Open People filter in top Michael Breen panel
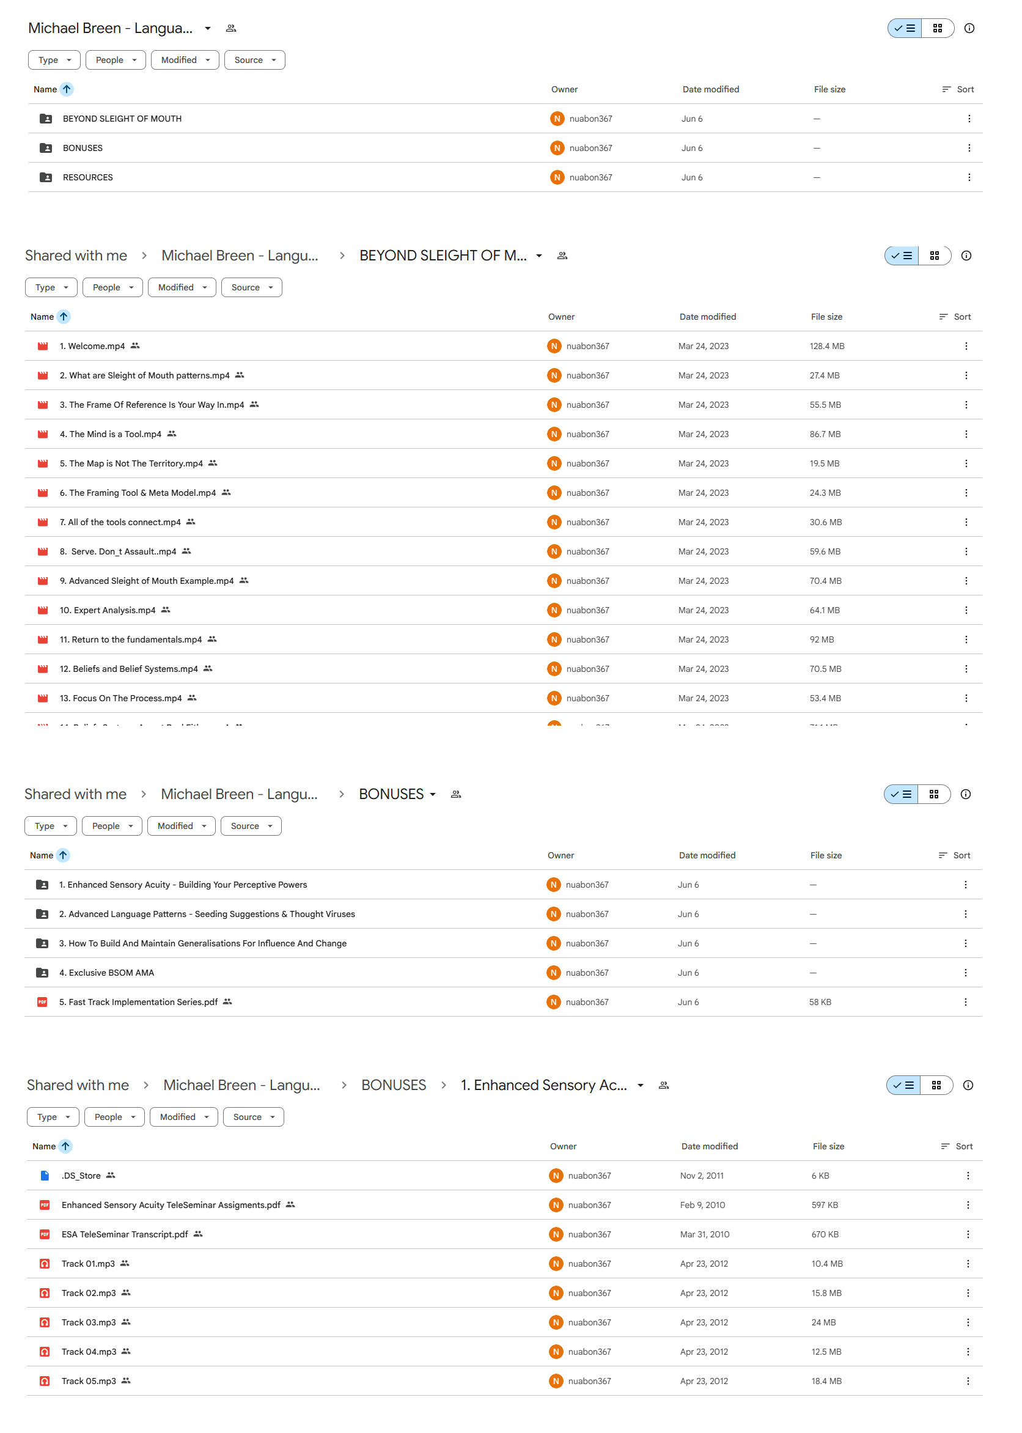Viewport: 1022px width, 1433px height. [116, 61]
